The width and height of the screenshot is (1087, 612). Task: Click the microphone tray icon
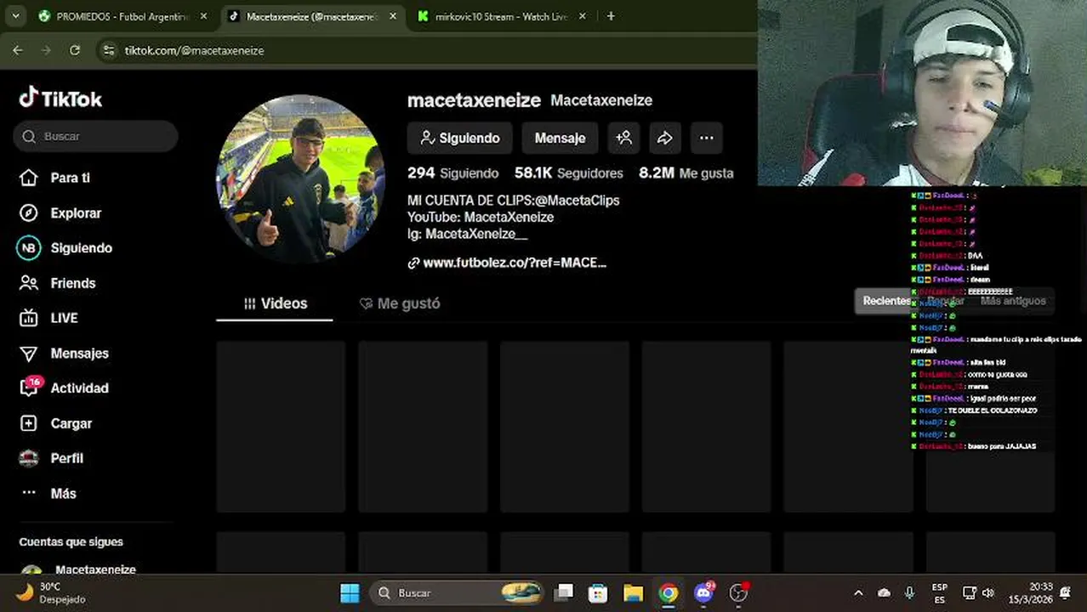pos(909,592)
